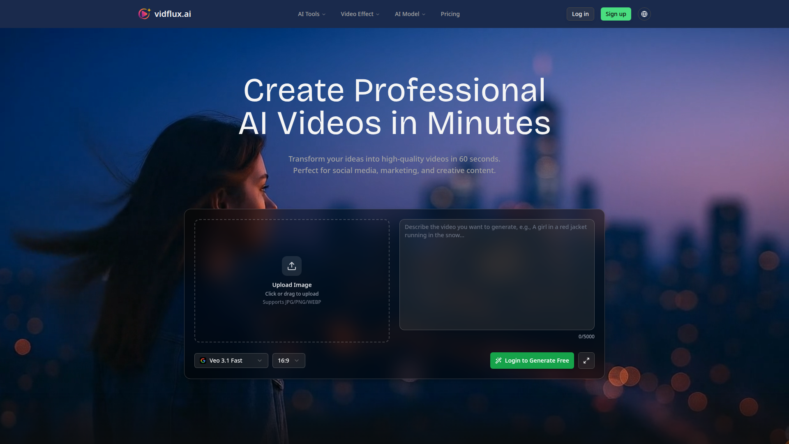Click the Google icon in model selector
Image resolution: width=789 pixels, height=444 pixels.
tap(203, 361)
